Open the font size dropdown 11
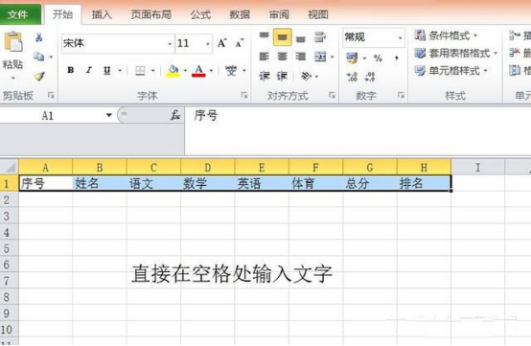Screen dimensions: 531x346 [207, 44]
